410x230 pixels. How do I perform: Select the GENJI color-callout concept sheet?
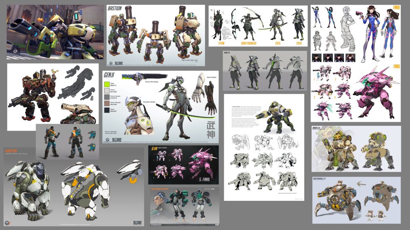tap(161, 107)
